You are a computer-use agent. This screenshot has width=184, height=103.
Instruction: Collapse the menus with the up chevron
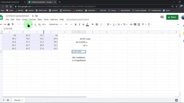[178, 24]
